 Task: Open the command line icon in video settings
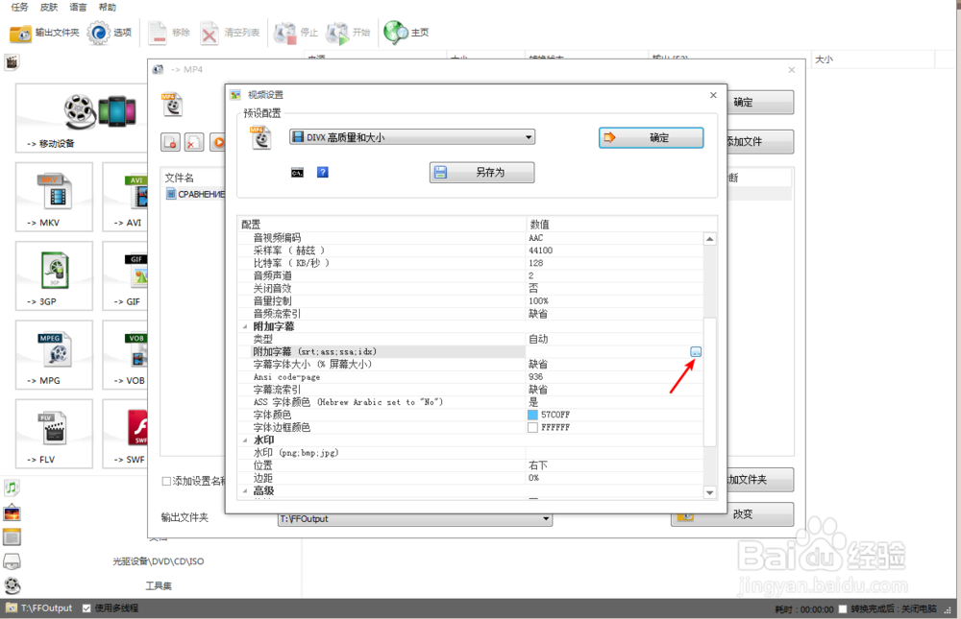pyautogui.click(x=298, y=172)
